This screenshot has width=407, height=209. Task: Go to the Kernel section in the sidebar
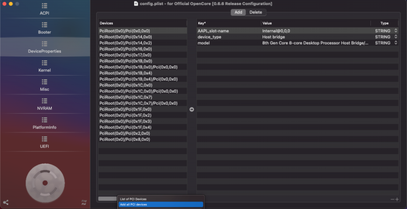point(44,66)
